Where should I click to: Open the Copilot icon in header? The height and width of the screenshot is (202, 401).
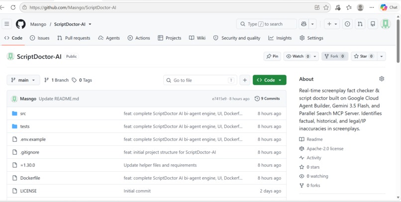(x=303, y=24)
